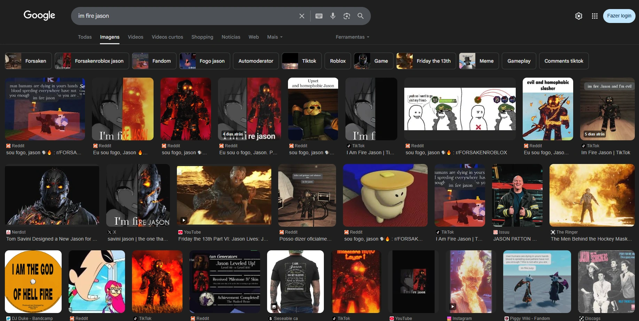639x321 pixels.
Task: Click the 'Fazer login' button
Action: 619,16
